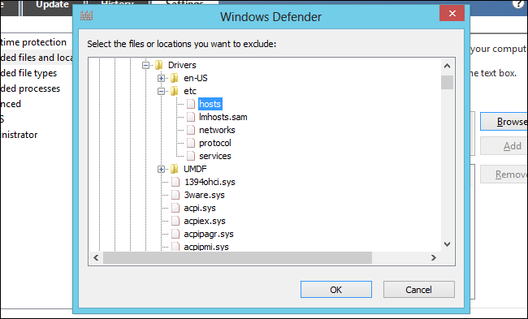Expand the UMDF folder node

(162, 170)
